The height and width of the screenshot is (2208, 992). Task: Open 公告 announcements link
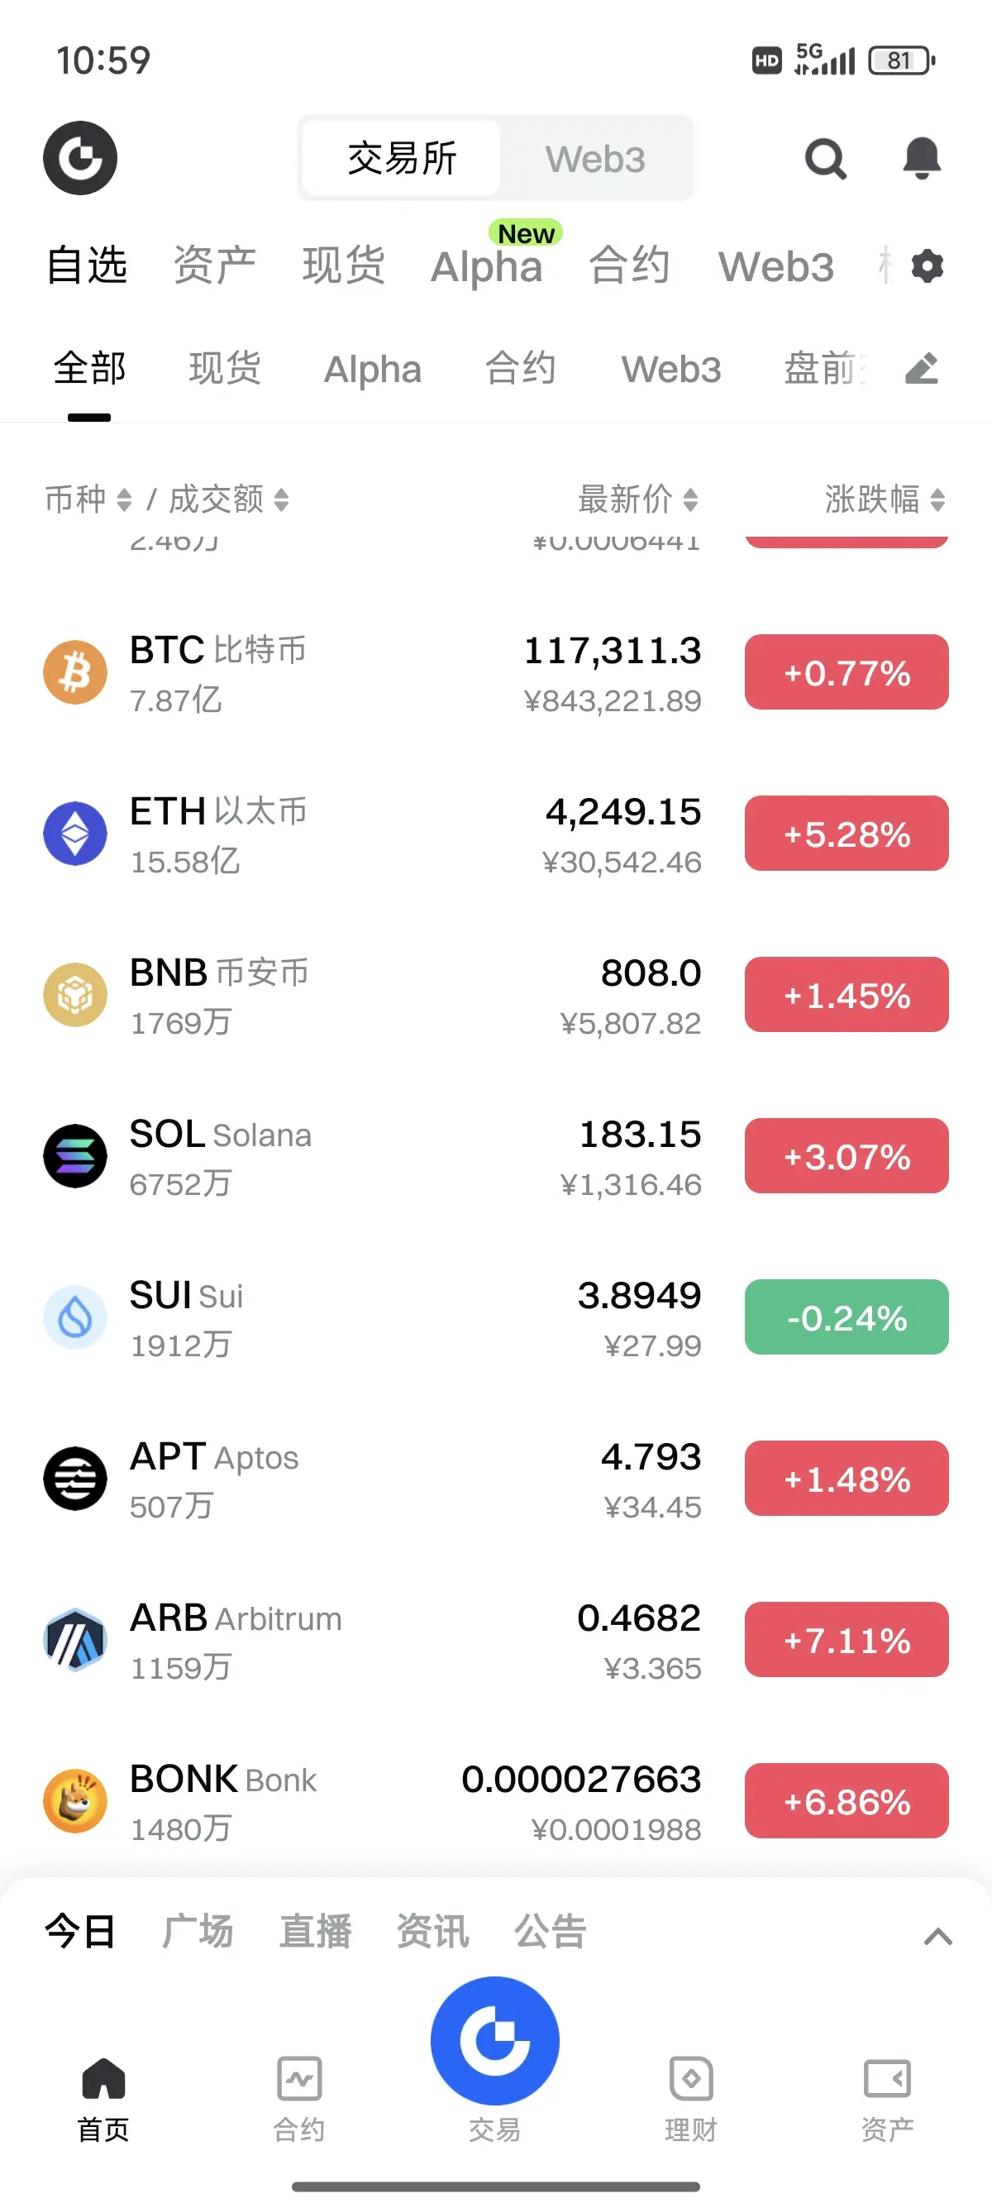(x=550, y=1932)
